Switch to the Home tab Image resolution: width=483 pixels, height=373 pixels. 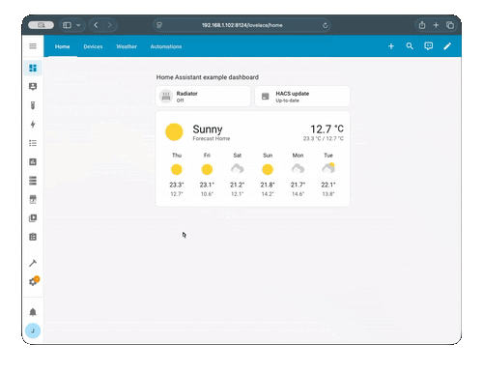click(x=62, y=46)
